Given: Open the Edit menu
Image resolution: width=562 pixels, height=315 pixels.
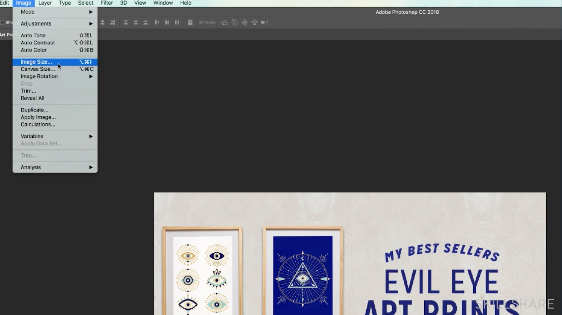Looking at the screenshot, I should click(x=5, y=3).
